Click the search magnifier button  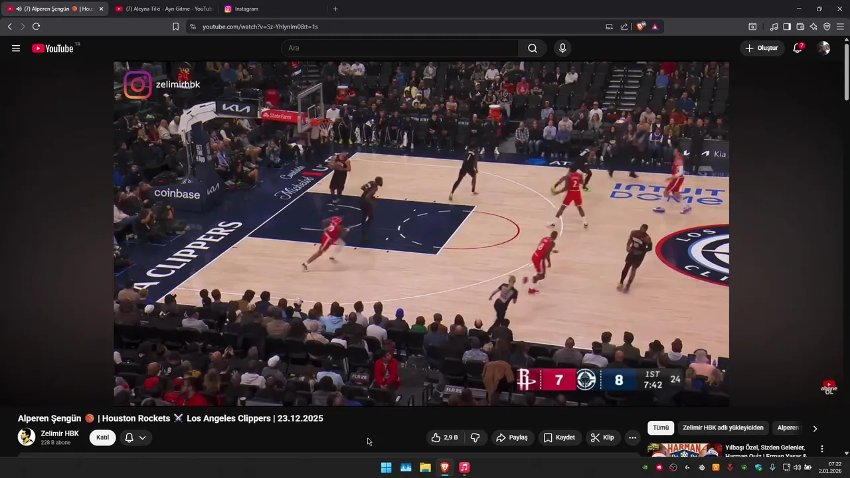533,48
